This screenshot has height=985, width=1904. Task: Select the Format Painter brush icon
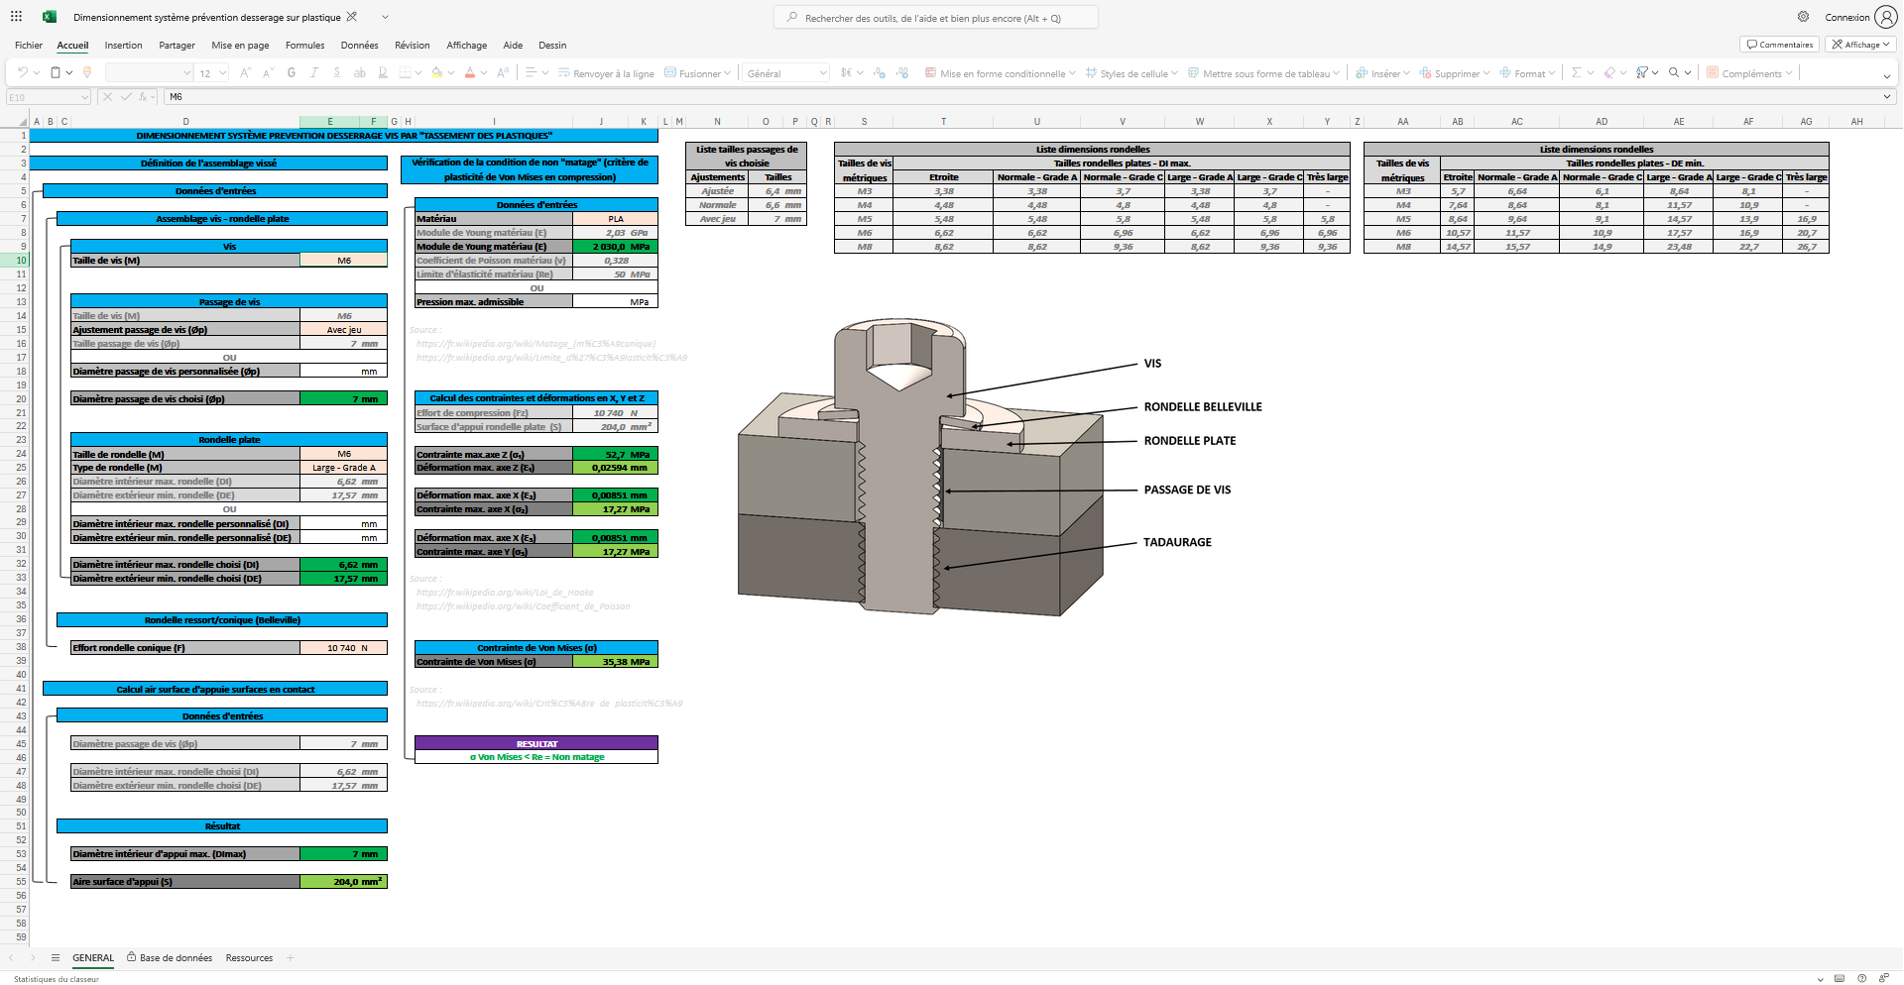87,72
